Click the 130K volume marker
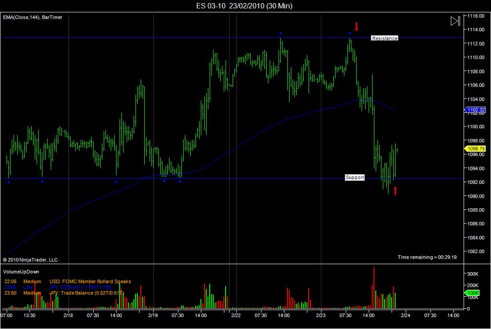The image size is (491, 329). coord(472,293)
